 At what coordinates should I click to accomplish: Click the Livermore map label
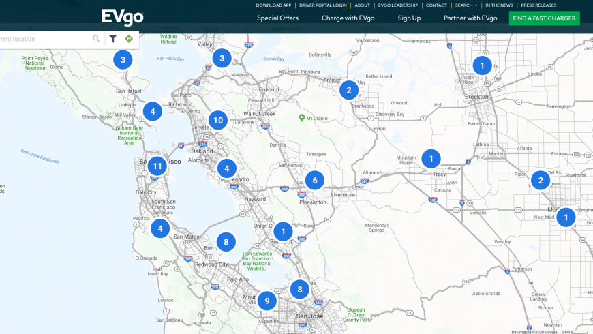343,195
